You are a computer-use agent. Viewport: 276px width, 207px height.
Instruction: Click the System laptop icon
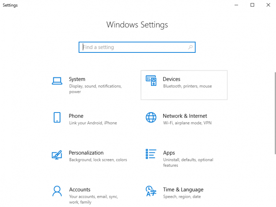(x=57, y=81)
